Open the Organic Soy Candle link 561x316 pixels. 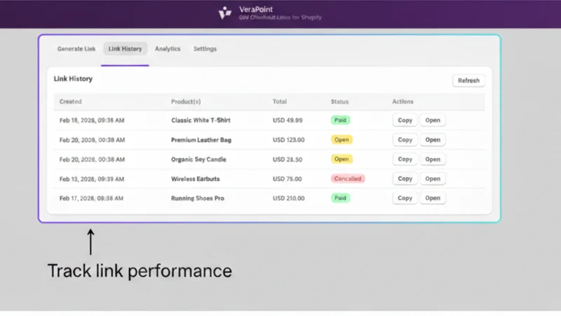point(433,159)
